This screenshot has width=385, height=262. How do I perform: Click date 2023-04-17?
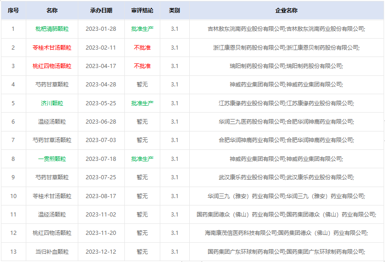101,66
